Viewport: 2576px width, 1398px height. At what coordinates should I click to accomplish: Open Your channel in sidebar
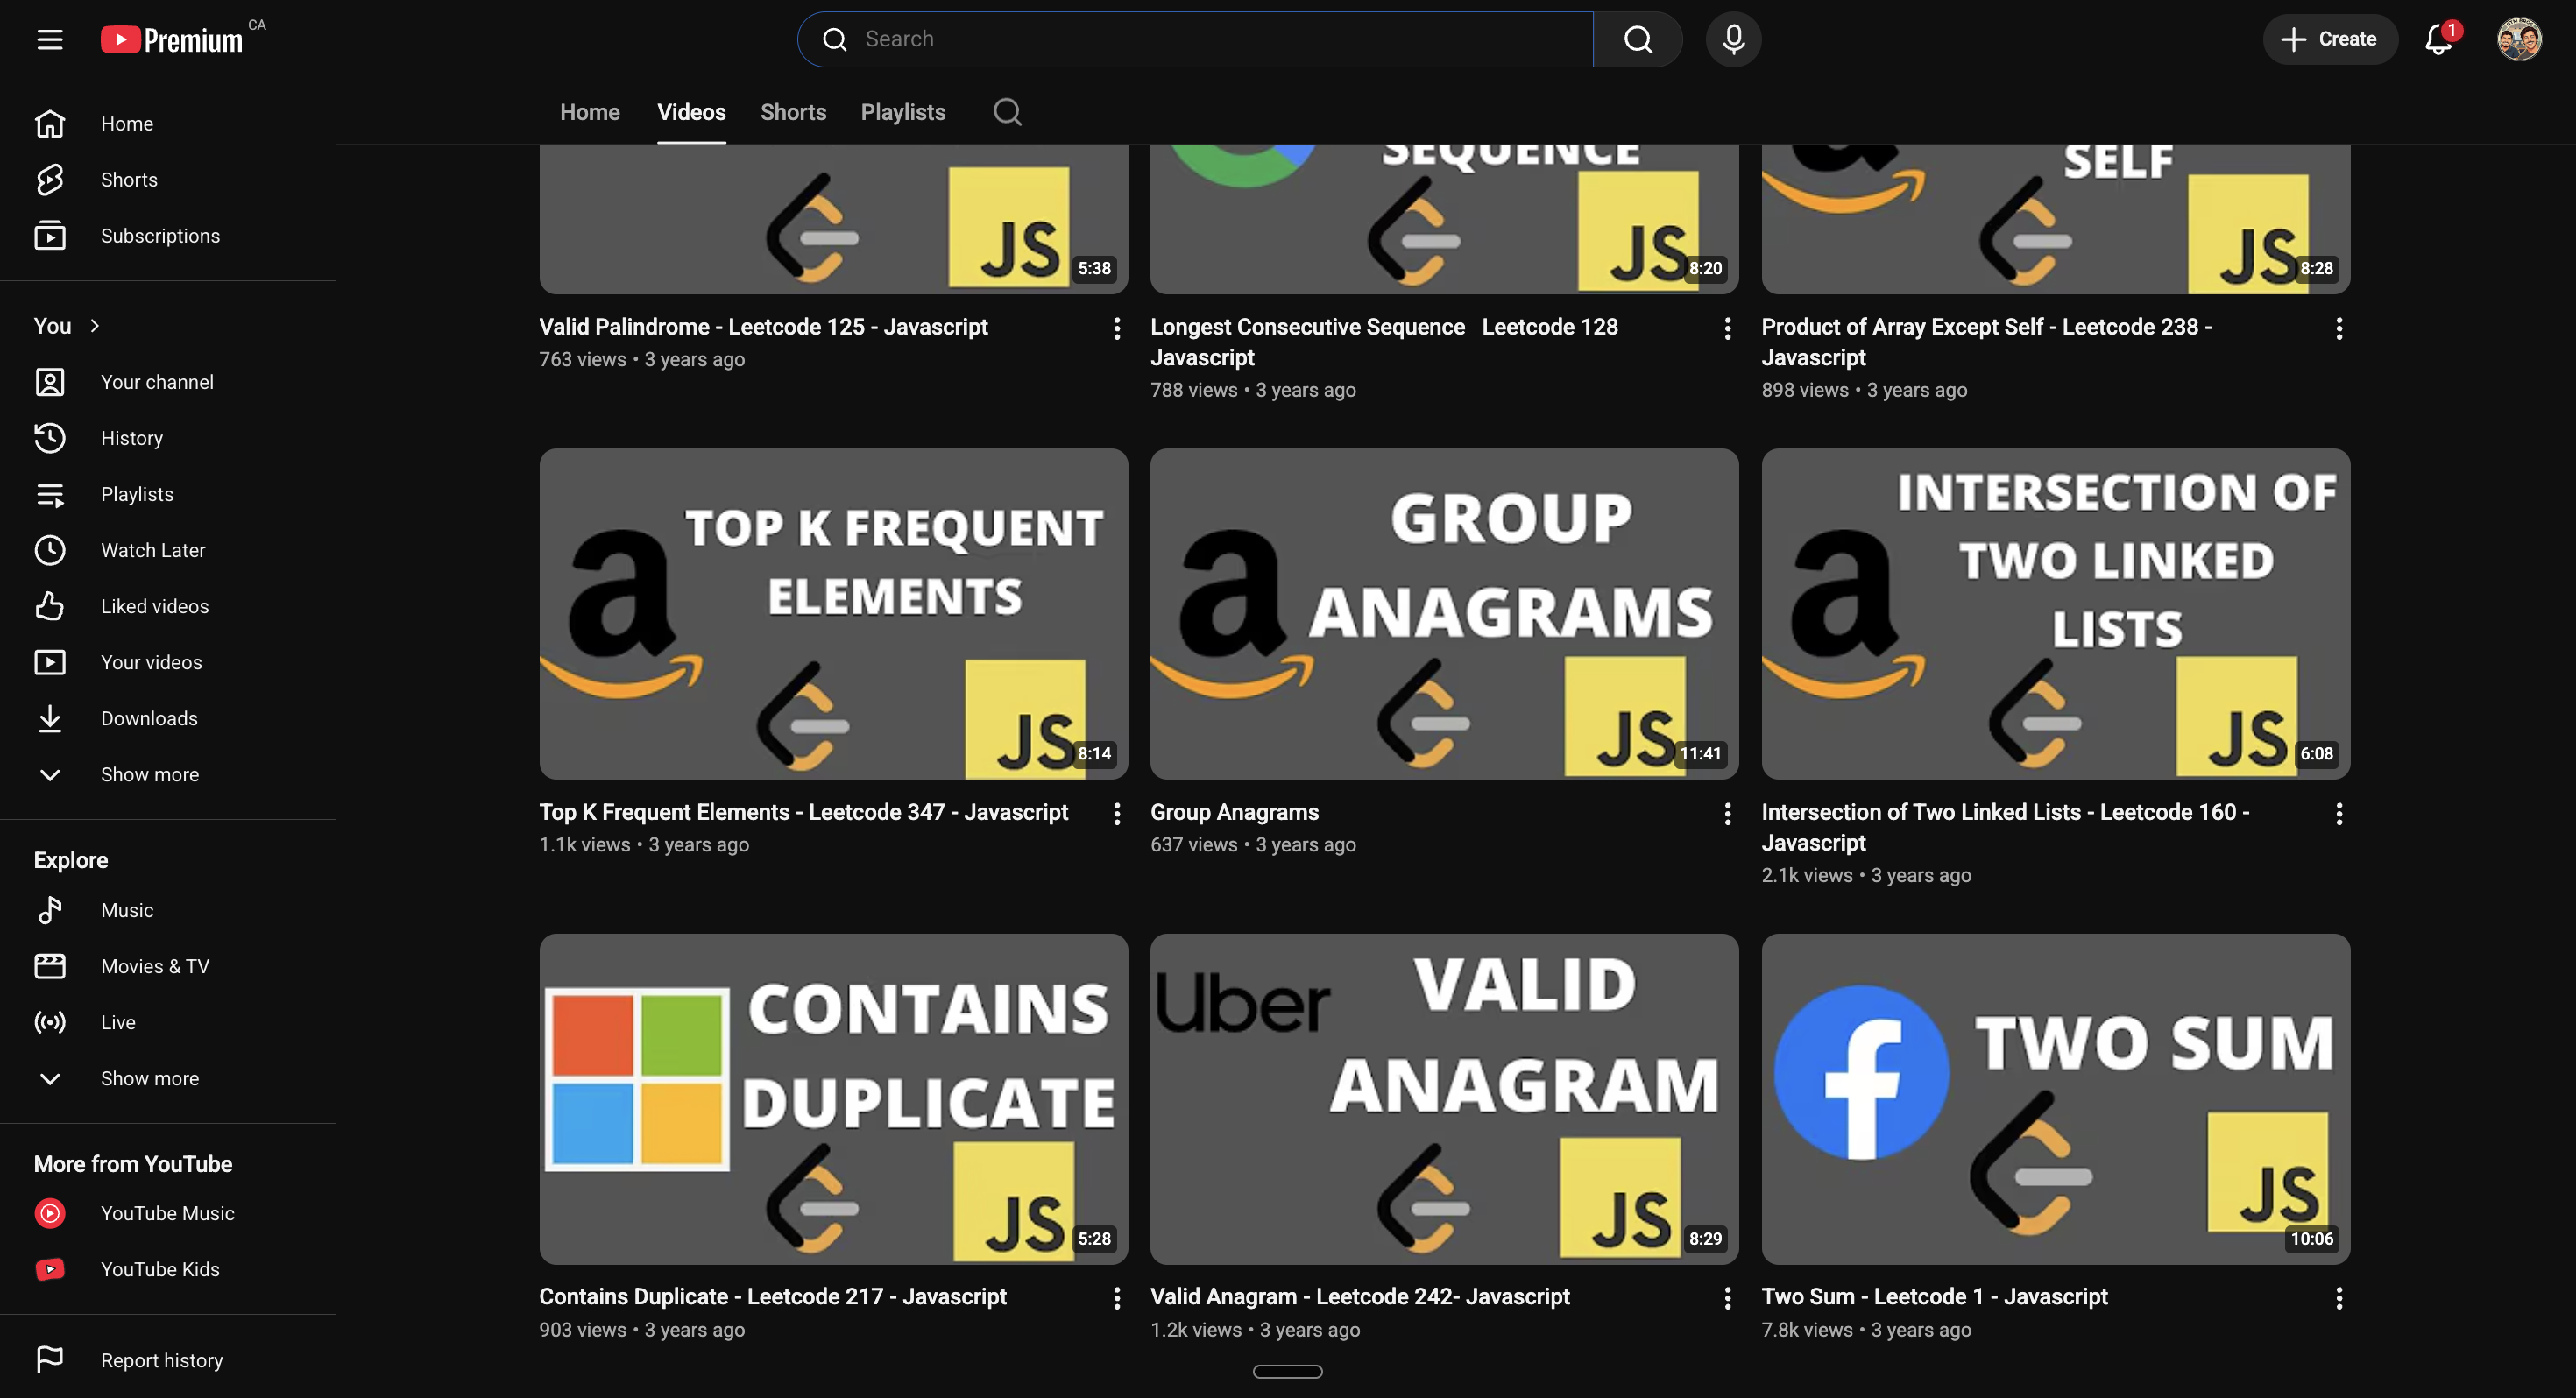(x=168, y=382)
